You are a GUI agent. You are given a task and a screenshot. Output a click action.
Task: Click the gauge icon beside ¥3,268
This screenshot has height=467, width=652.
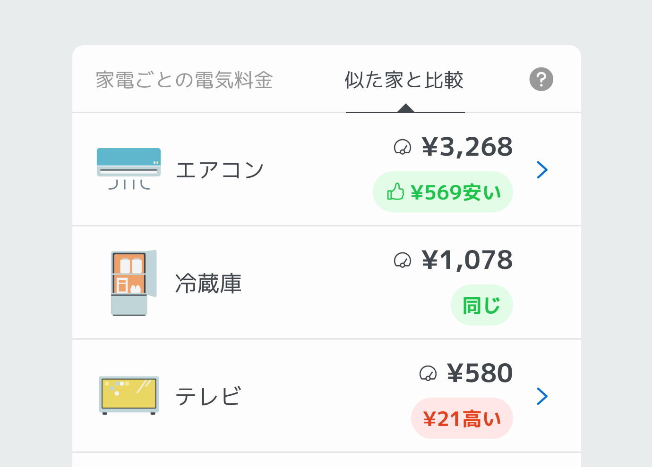coord(403,147)
